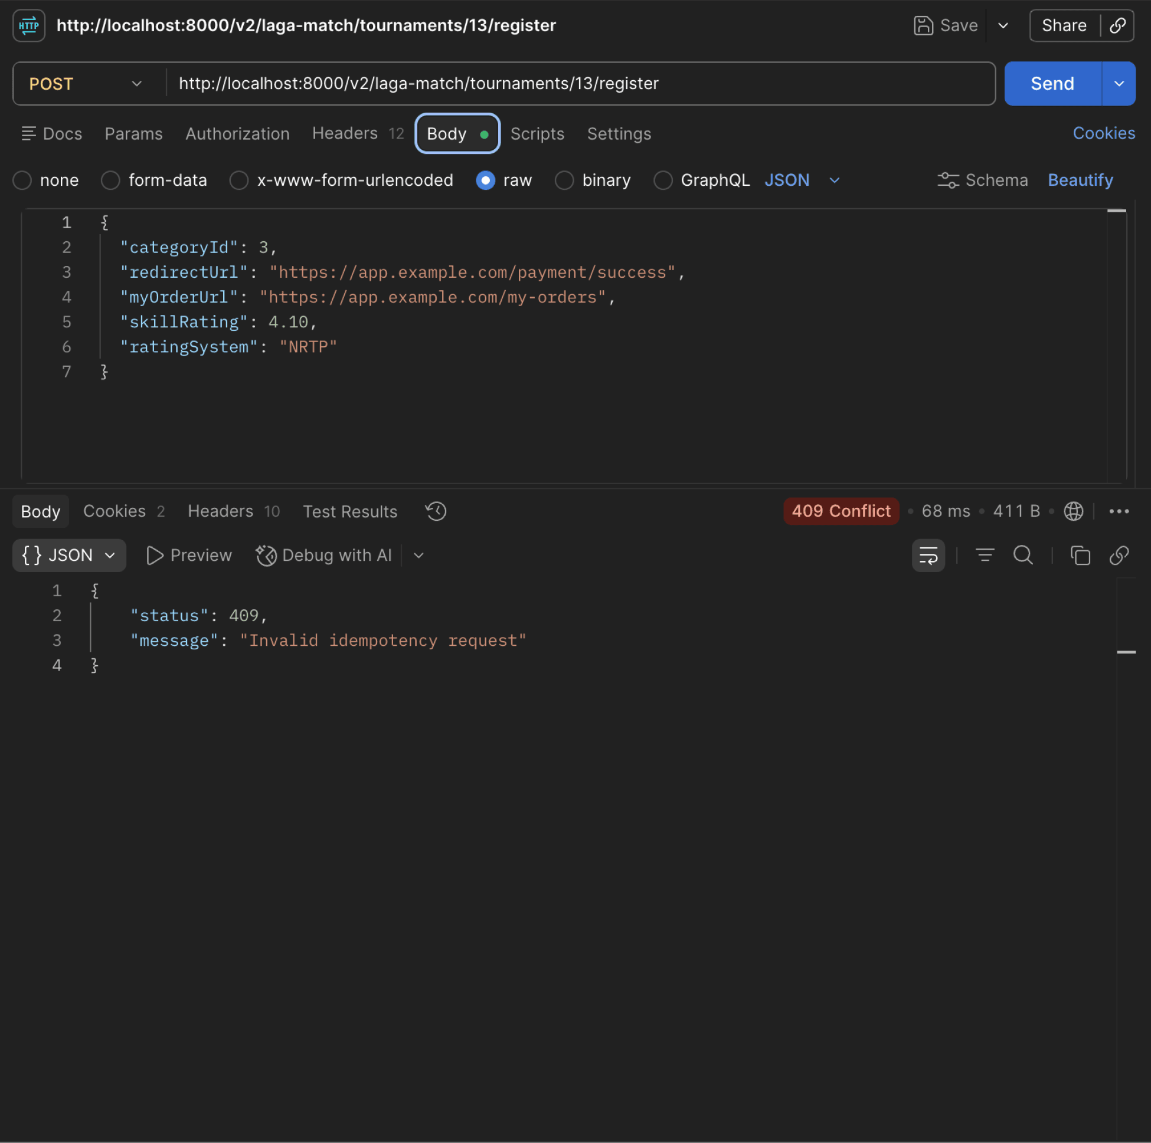Open the request Body tab
The image size is (1151, 1143).
coord(457,133)
